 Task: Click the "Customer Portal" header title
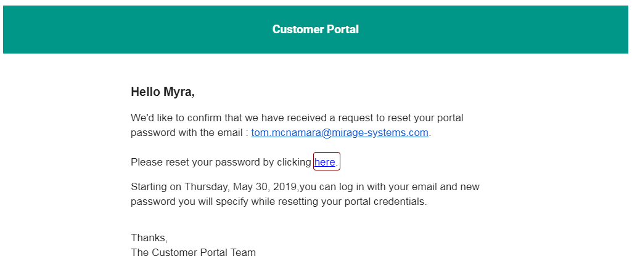(x=316, y=30)
